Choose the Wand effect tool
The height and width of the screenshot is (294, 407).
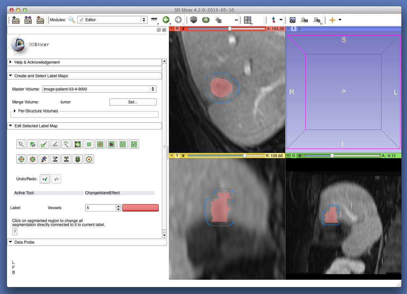coord(66,144)
